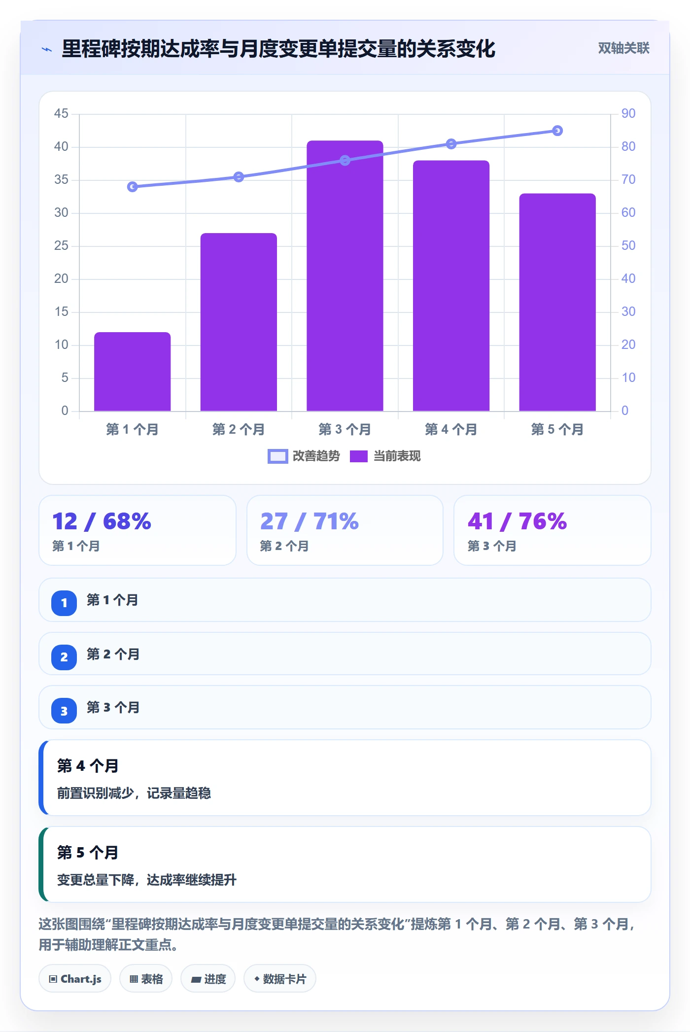
Task: Click the numbered badge 2 icon
Action: (x=64, y=657)
